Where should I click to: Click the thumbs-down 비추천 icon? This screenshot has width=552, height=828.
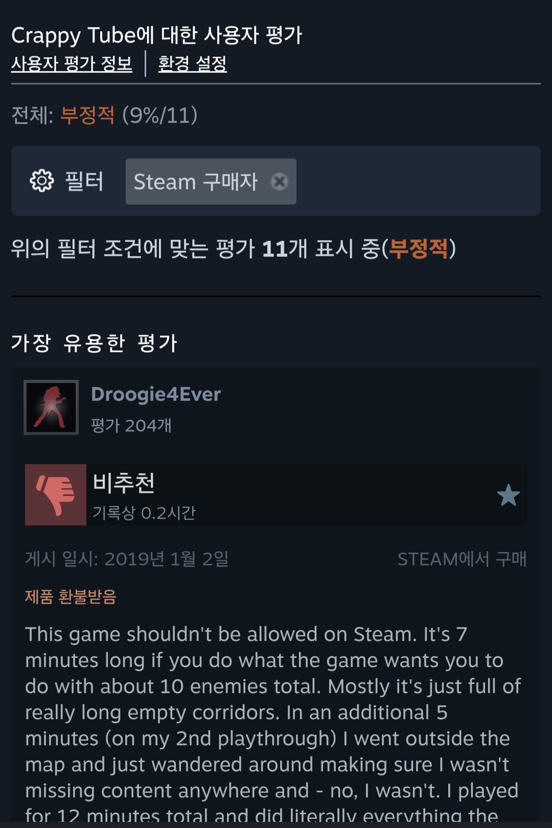[x=56, y=495]
